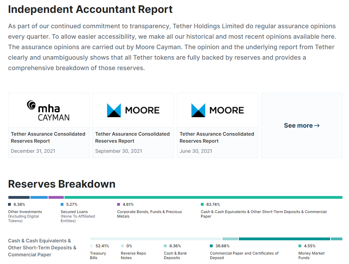Click the blue Secured Loans bar segment
Image resolution: width=349 pixels, height=264 pixels.
pos(39,197)
